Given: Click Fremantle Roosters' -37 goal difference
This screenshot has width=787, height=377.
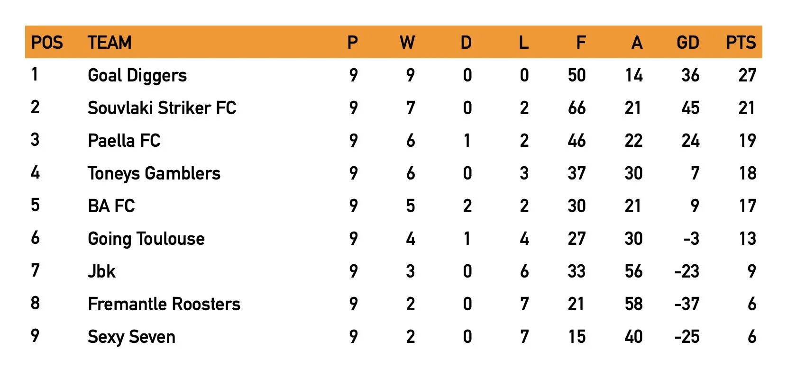Looking at the screenshot, I should point(686,304).
